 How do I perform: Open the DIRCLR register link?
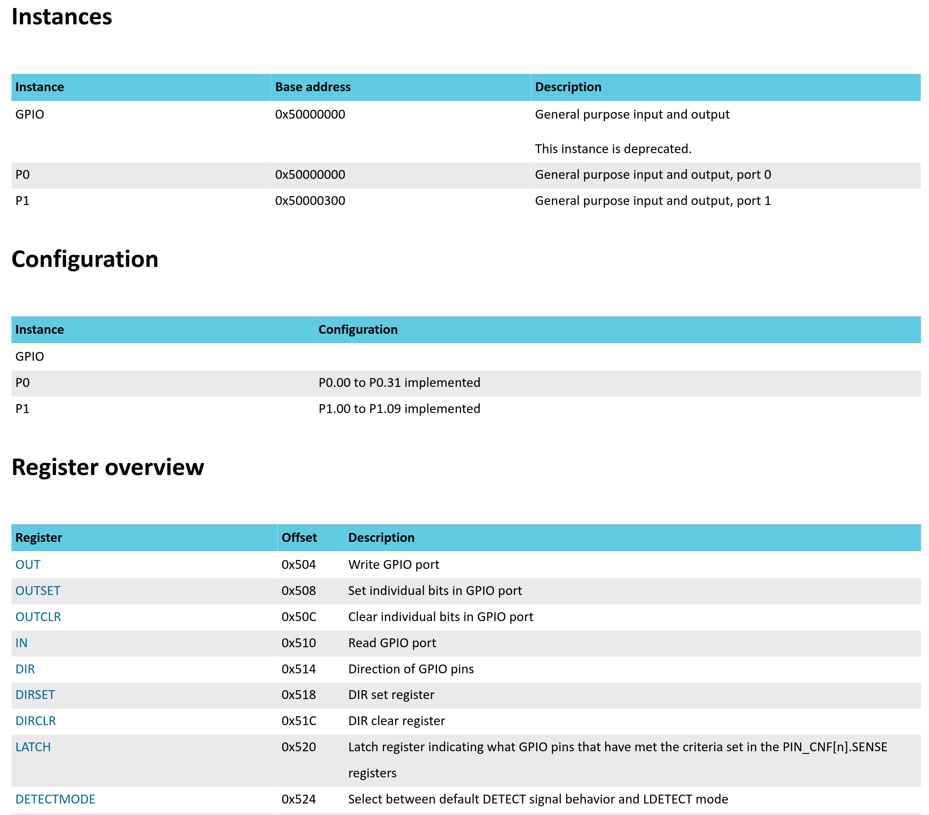click(35, 721)
